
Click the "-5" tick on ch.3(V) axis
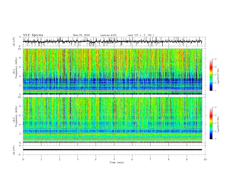click(20, 155)
